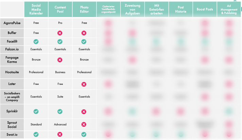Click Facelift Social Media Kalender green checkmark
This screenshot has width=242, height=140.
tap(36, 42)
